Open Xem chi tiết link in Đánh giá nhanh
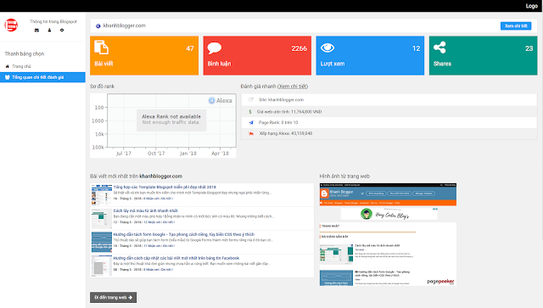Image resolution: width=543 pixels, height=308 pixels. pyautogui.click(x=293, y=87)
